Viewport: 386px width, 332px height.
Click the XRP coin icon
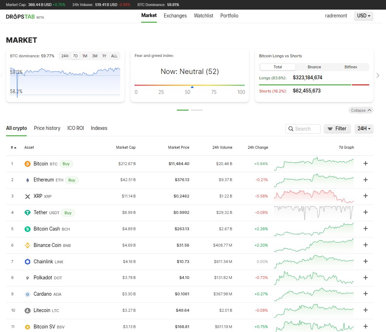click(28, 196)
